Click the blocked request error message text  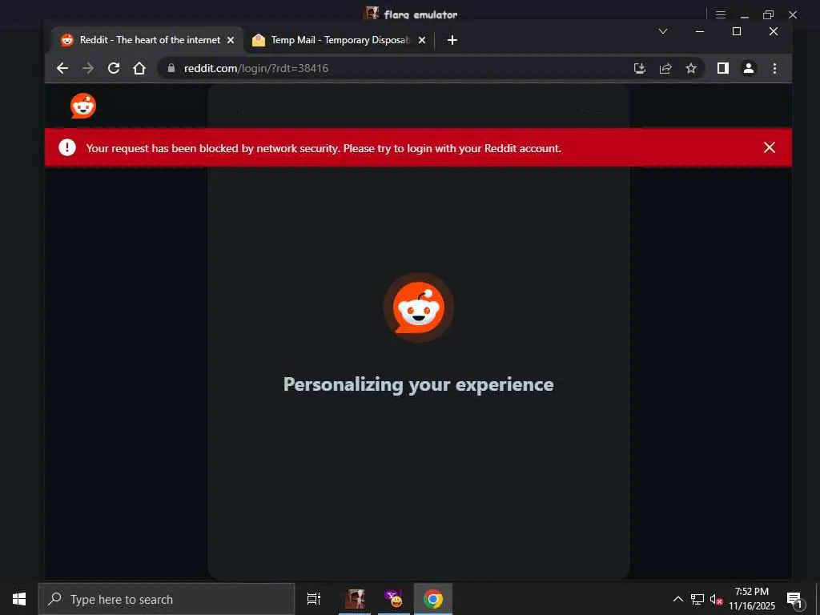click(x=324, y=148)
